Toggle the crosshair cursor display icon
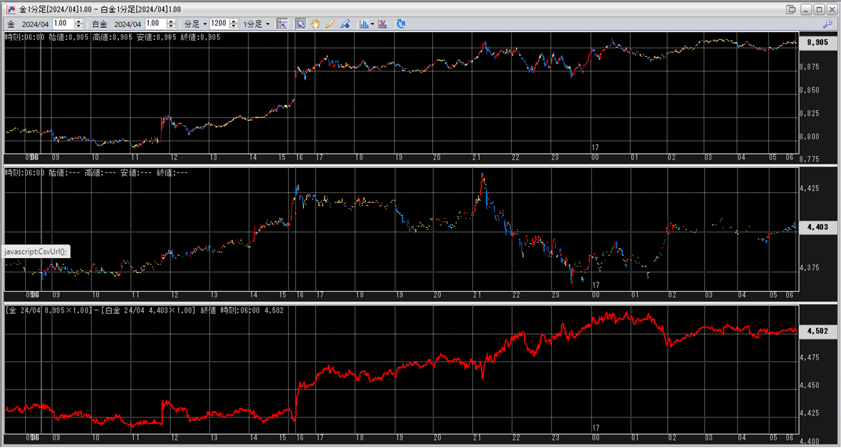 (x=282, y=24)
